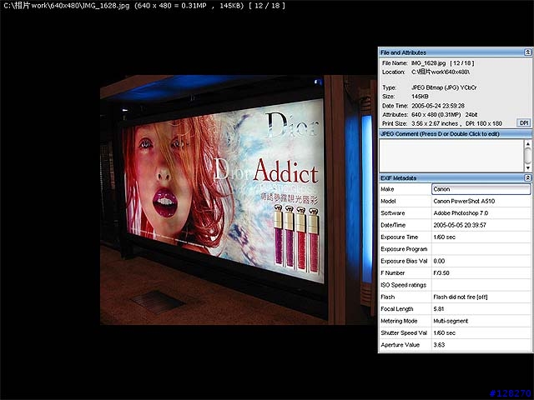Click the DPI button

click(x=524, y=123)
